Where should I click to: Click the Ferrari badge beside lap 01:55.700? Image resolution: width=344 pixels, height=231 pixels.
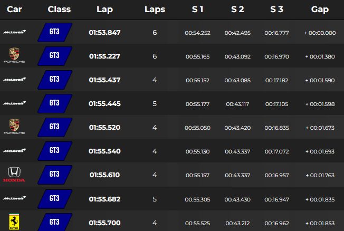14,222
